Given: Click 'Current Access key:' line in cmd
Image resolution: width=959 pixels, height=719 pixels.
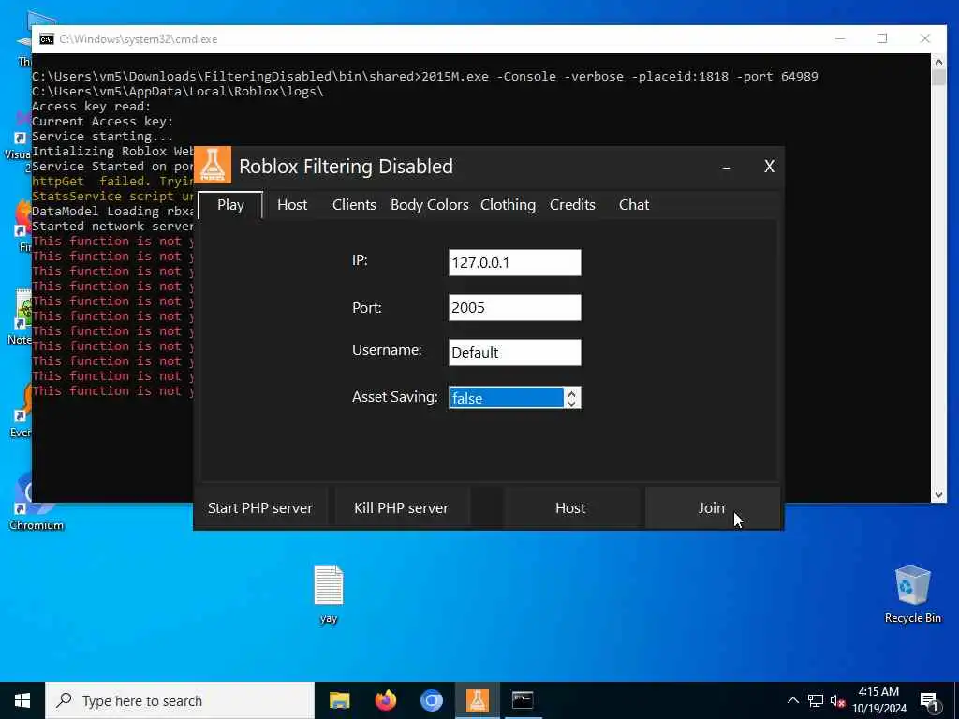Looking at the screenshot, I should pos(102,121).
